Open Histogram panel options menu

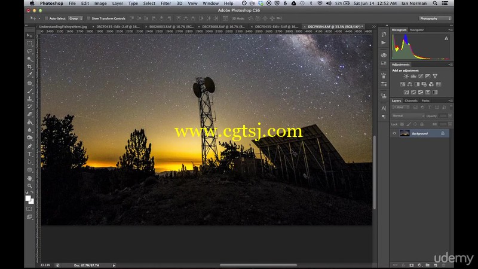(451, 30)
